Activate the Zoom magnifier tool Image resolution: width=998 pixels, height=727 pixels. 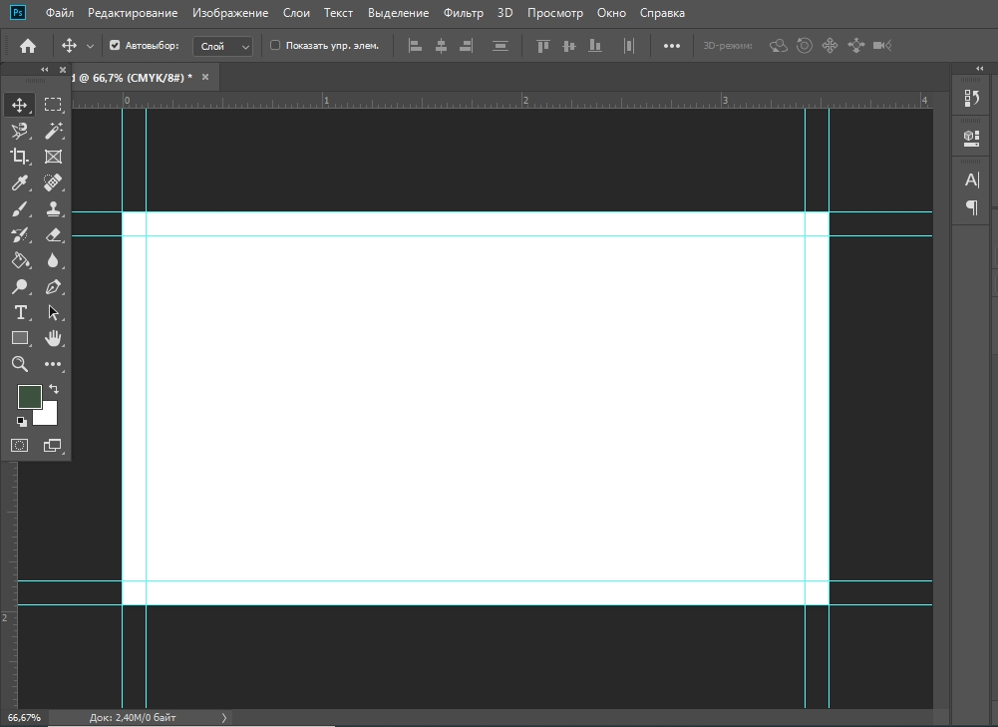[20, 364]
